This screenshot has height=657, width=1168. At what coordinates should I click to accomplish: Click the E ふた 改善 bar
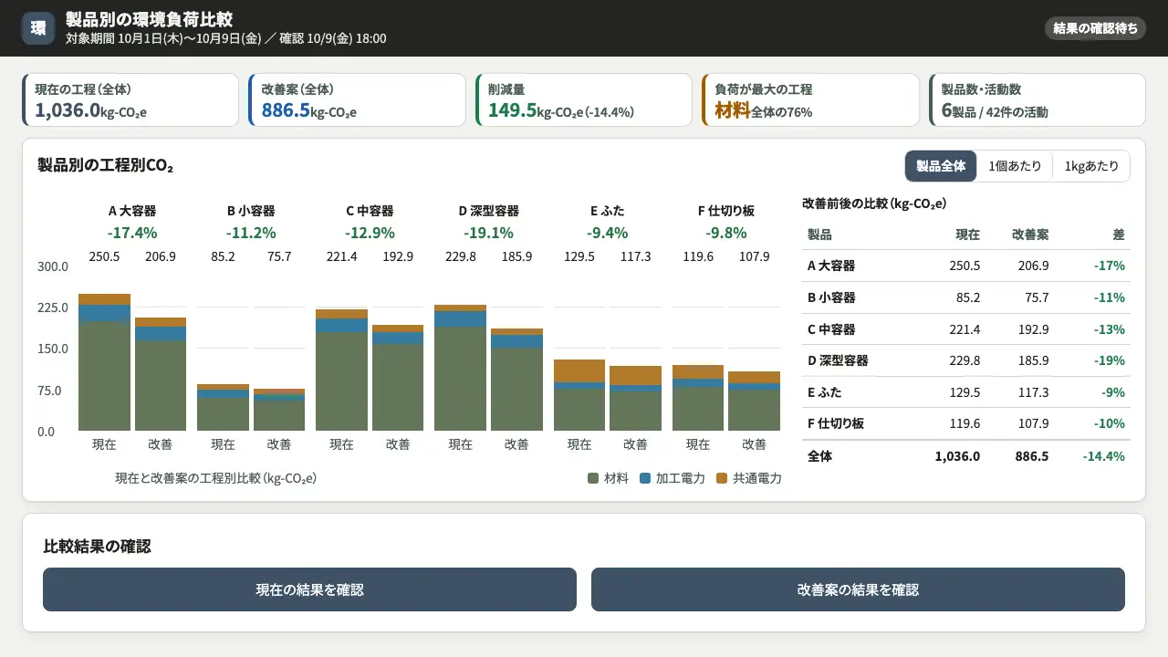(x=635, y=398)
